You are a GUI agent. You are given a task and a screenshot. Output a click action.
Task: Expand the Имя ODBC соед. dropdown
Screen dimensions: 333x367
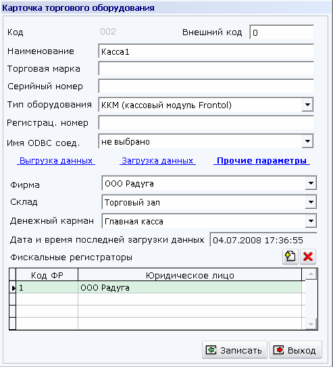point(307,141)
